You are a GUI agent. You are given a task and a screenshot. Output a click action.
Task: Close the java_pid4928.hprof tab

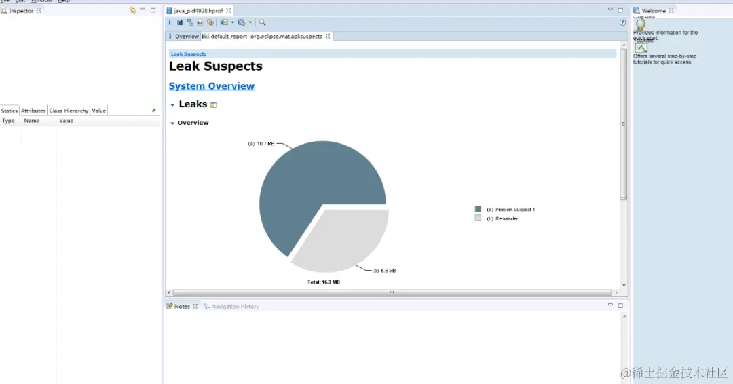(228, 10)
